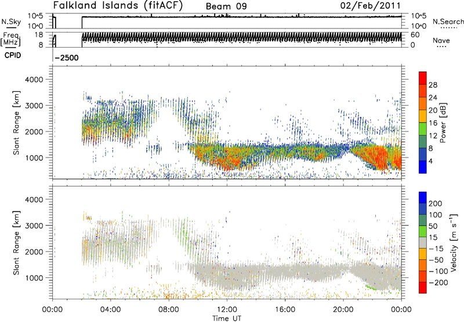464x322 pixels.
Task: Click the "Power [dB]" colorbar title
Action: [443, 123]
